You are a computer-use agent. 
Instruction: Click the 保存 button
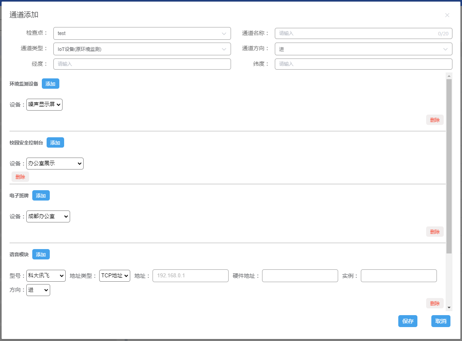click(x=407, y=321)
